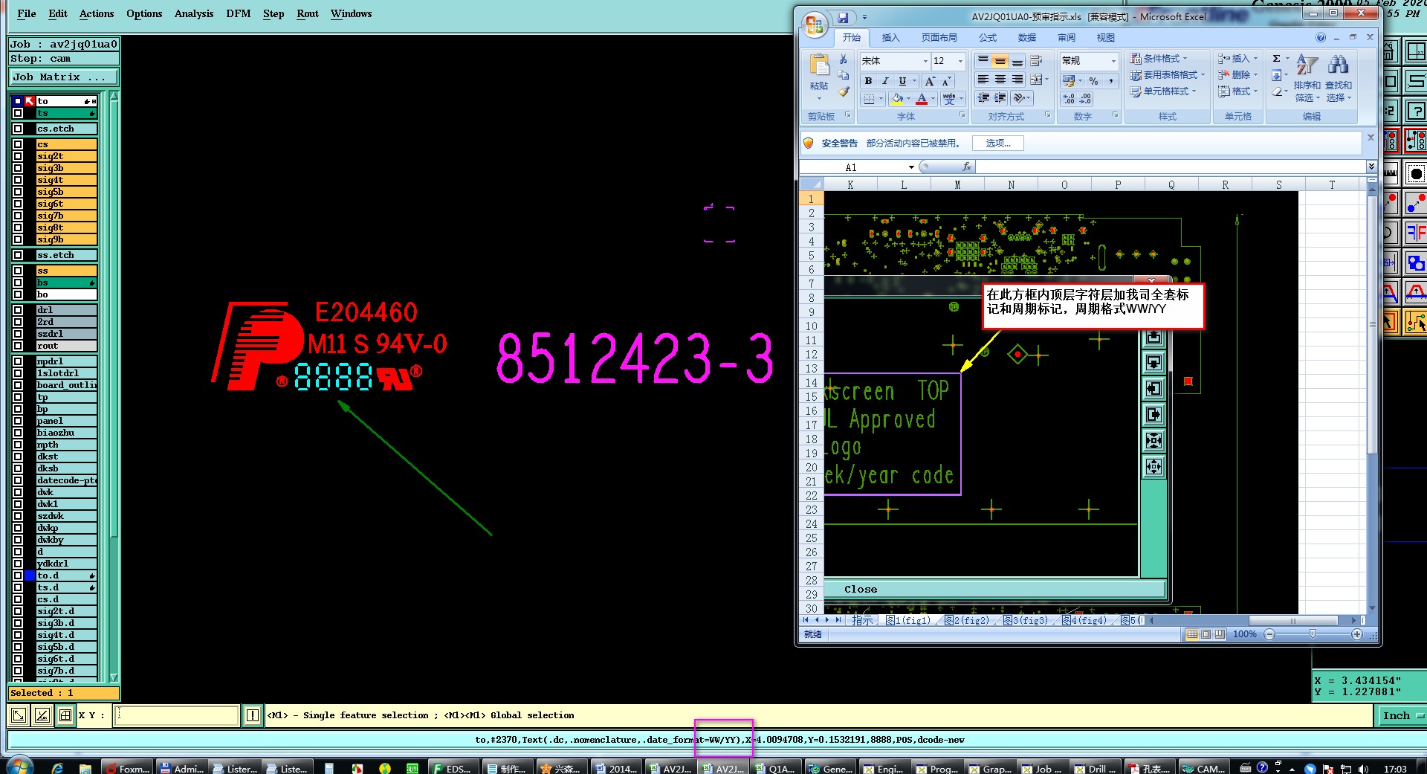Click 选项 button on security warning
The width and height of the screenshot is (1427, 774).
pyautogui.click(x=998, y=143)
